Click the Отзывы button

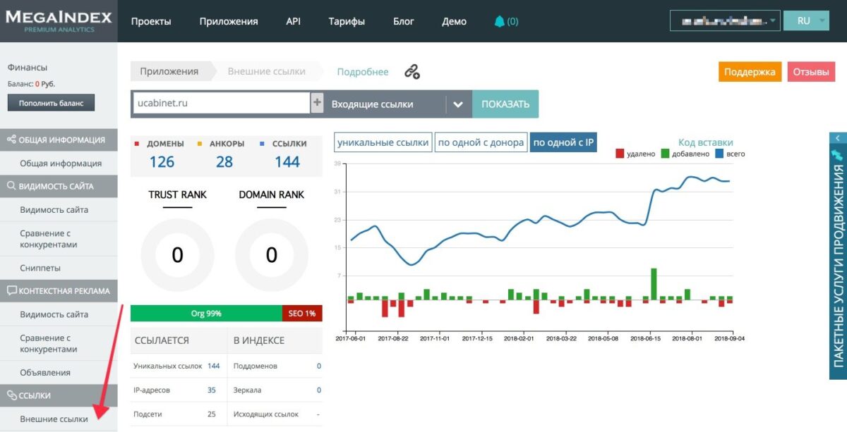pos(810,72)
